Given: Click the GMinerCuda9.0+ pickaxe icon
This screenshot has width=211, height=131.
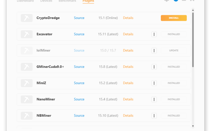Looking at the screenshot, I should (27, 67).
